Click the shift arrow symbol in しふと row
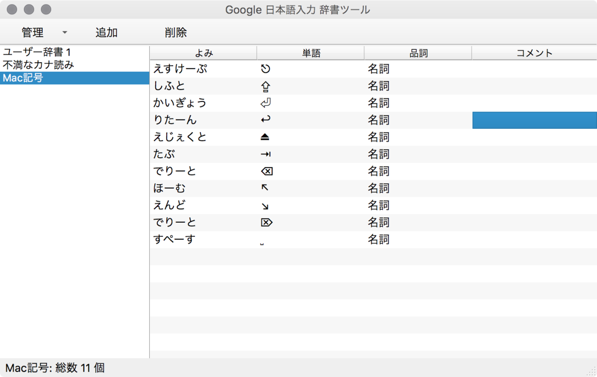Viewport: 597px width, 377px height. coord(265,87)
